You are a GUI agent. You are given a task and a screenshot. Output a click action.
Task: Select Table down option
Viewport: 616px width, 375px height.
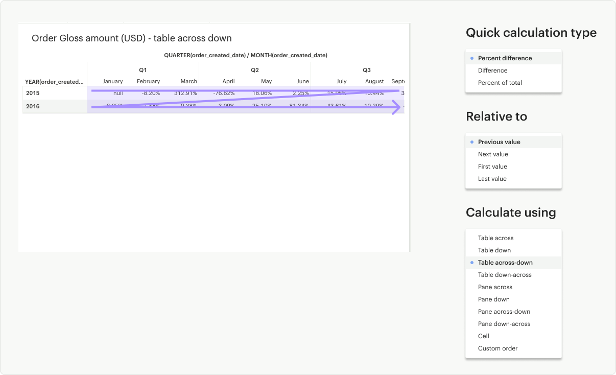pyautogui.click(x=494, y=250)
